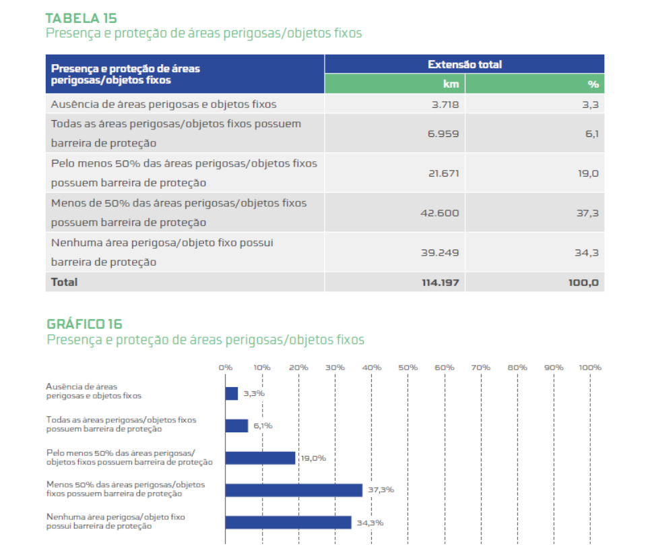
Task: Click the 19,0% chart bar
Action: [x=260, y=458]
